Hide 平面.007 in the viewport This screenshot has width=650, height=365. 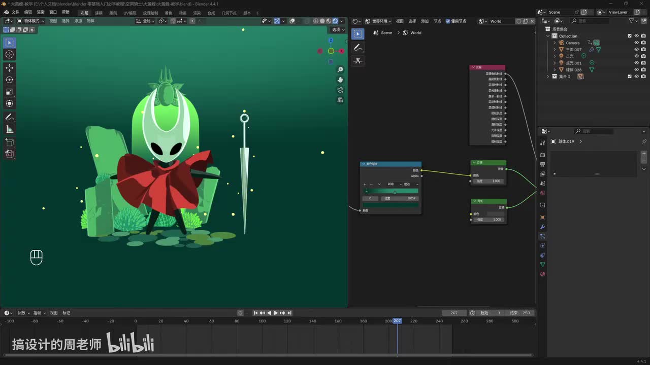pos(636,50)
